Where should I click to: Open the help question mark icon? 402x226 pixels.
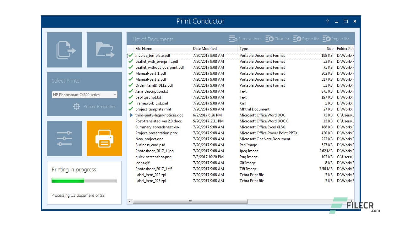[x=327, y=21]
